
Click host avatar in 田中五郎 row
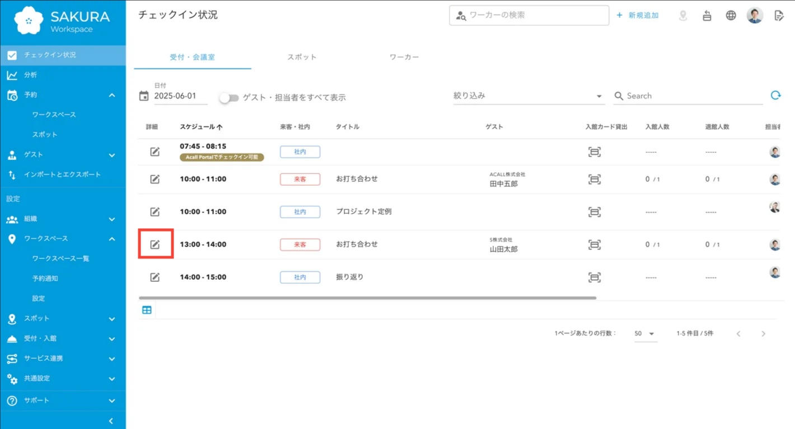[775, 180]
